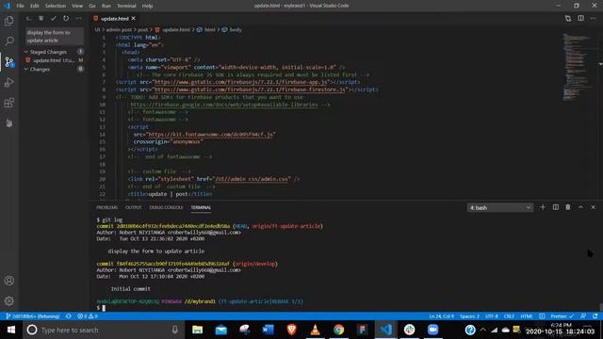Click the commit message input box
603x339 pixels.
coord(55,37)
